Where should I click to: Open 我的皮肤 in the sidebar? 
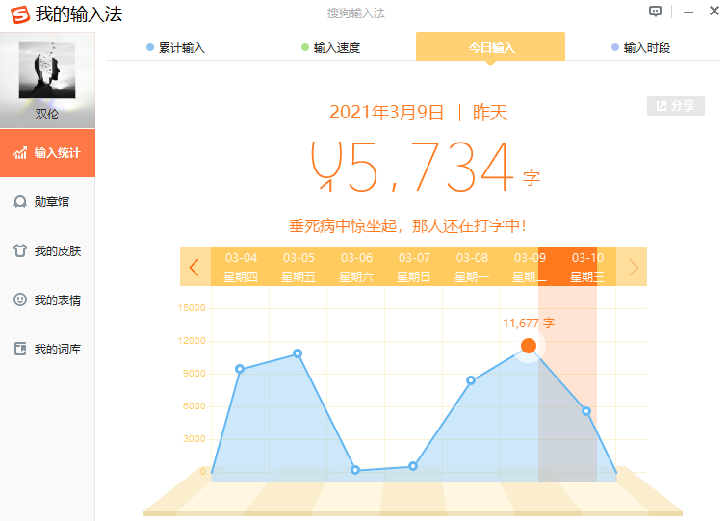click(x=47, y=250)
